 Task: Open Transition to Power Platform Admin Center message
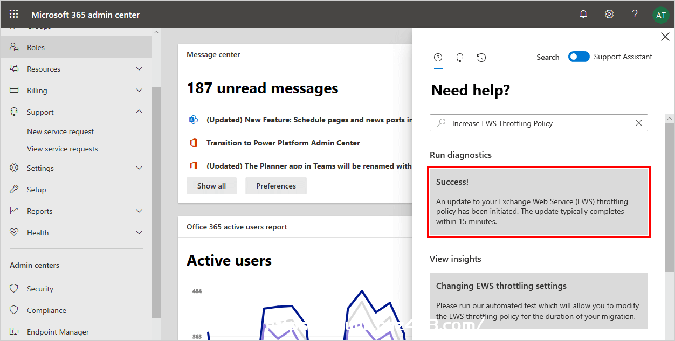283,143
